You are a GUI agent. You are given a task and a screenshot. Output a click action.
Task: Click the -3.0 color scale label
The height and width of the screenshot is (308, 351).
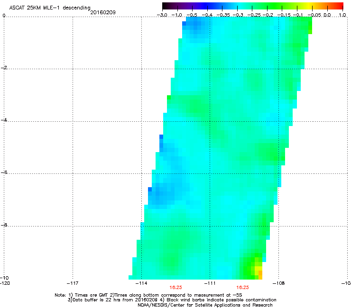click(x=162, y=15)
